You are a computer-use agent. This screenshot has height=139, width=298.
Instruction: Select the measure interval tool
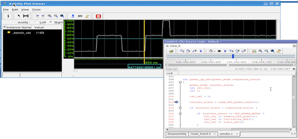coord(26,16)
